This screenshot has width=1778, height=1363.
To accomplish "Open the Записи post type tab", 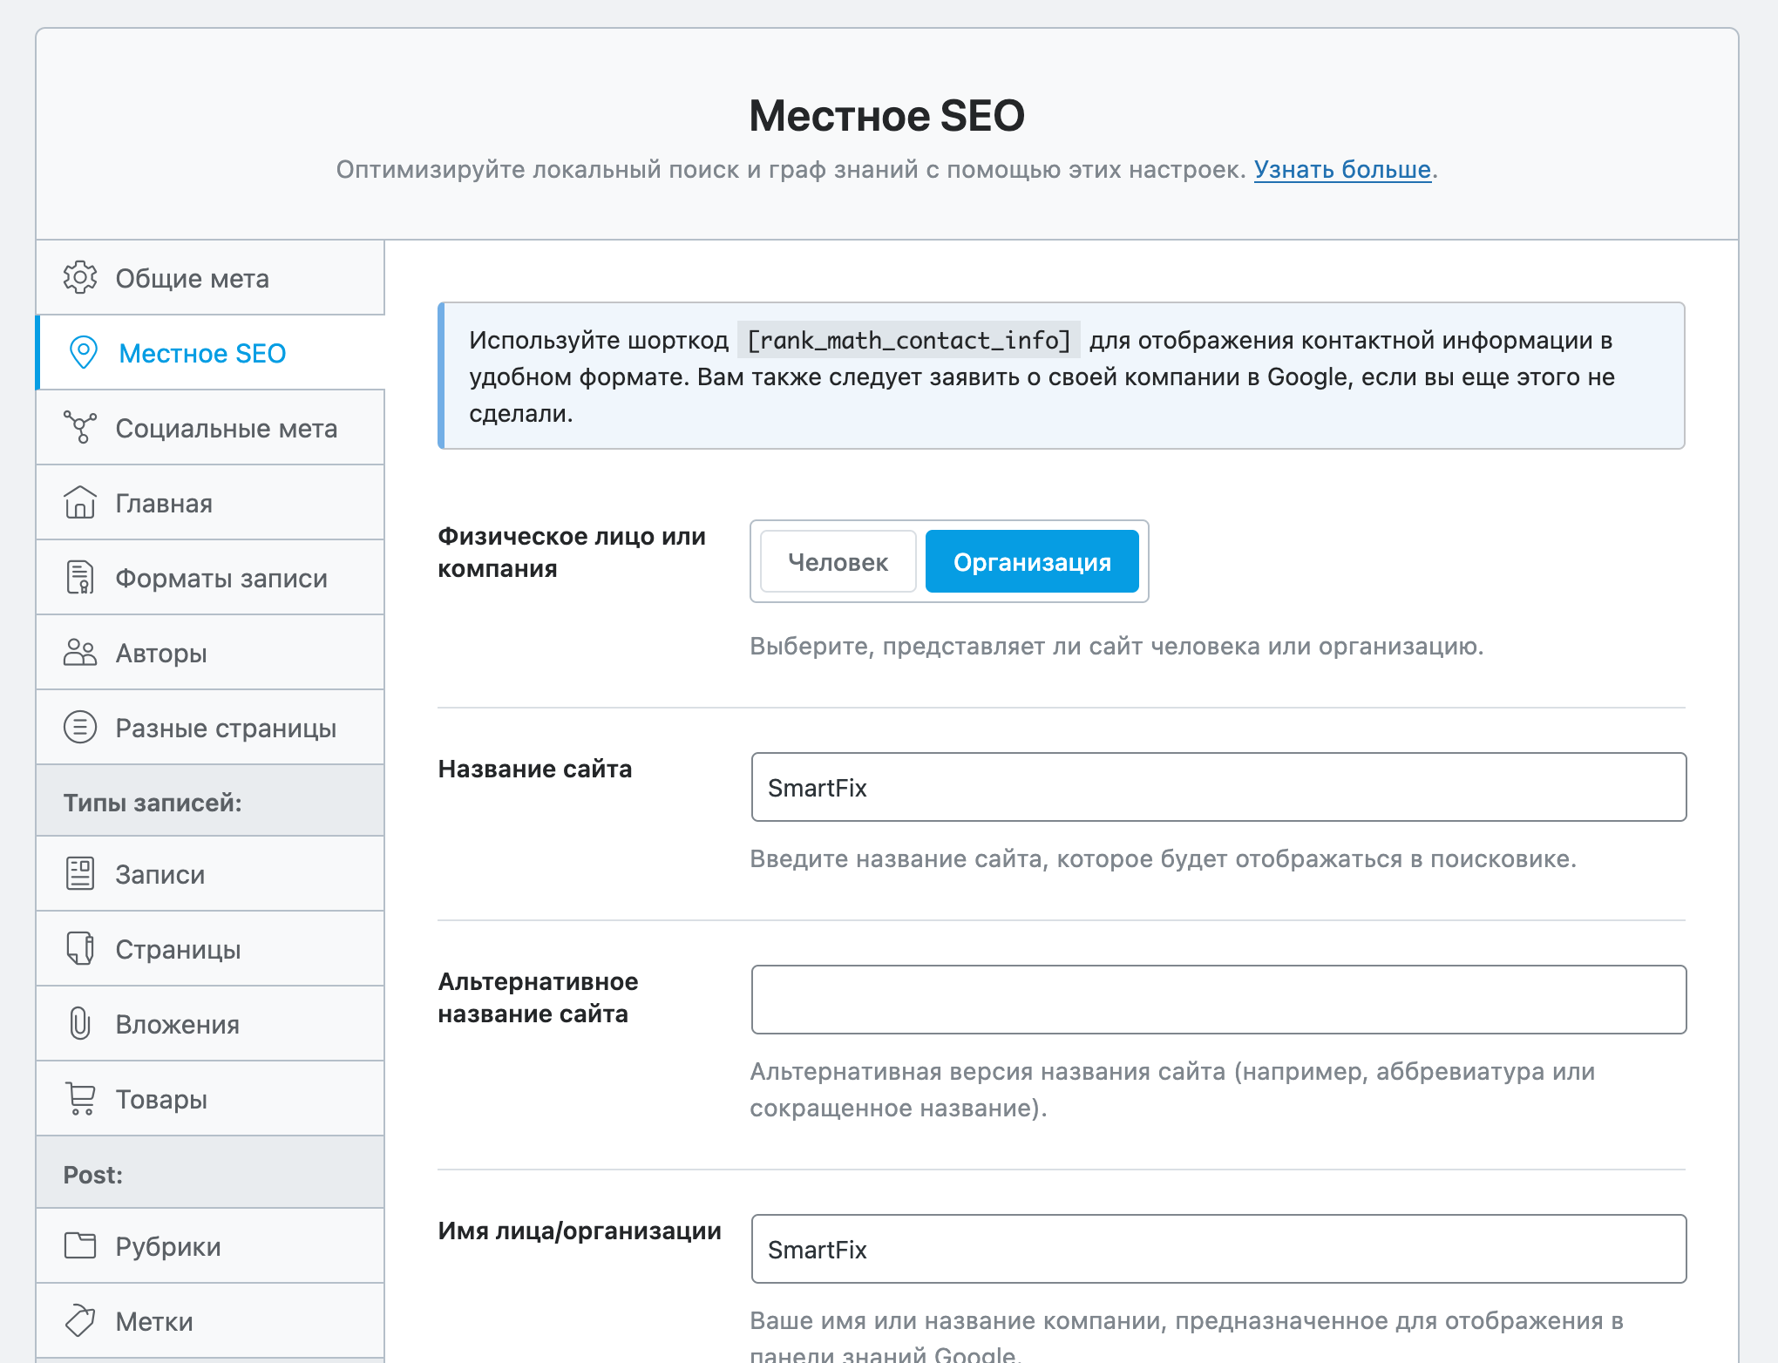I will coord(210,874).
